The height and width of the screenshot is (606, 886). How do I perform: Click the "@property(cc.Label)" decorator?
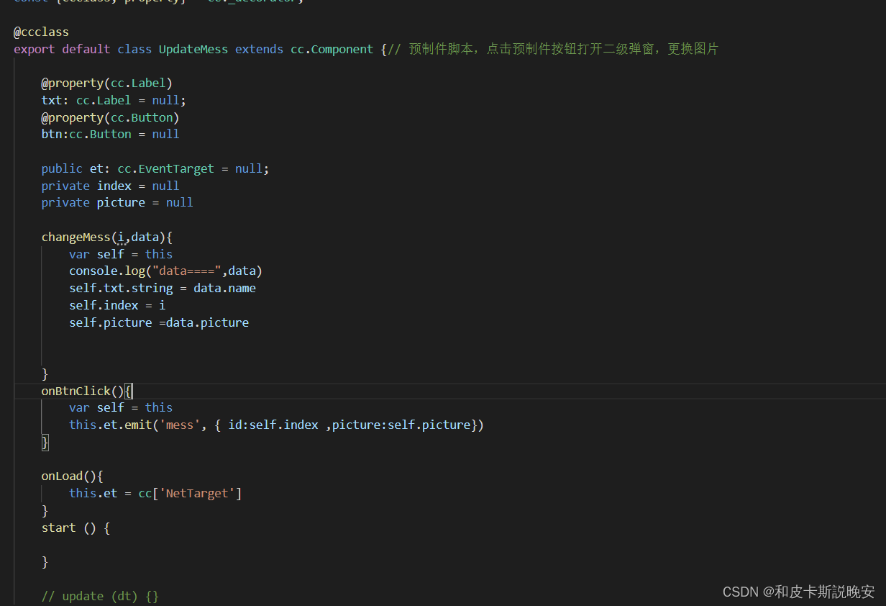coord(107,83)
